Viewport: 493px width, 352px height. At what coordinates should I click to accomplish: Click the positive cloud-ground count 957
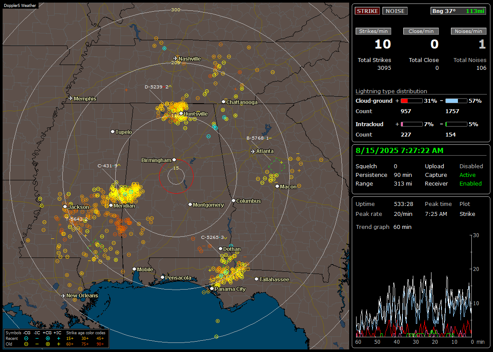(406, 111)
